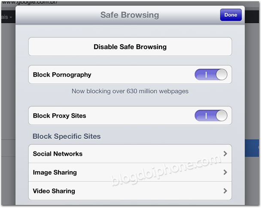Click the google.com.br address bar

29,3
